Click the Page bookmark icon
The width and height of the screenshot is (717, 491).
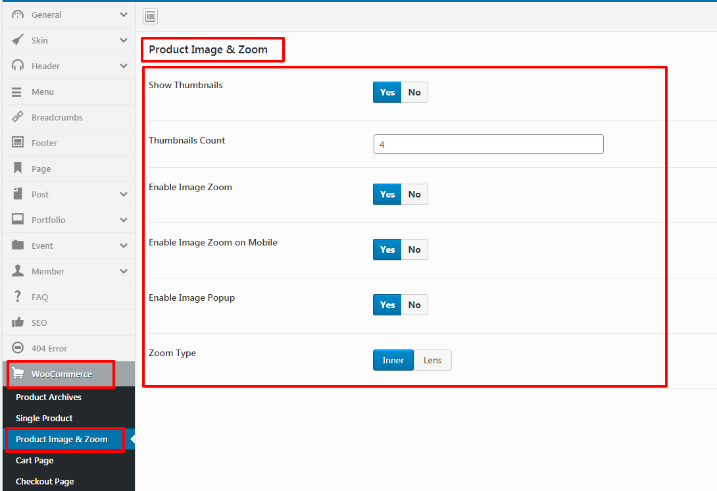click(x=18, y=168)
